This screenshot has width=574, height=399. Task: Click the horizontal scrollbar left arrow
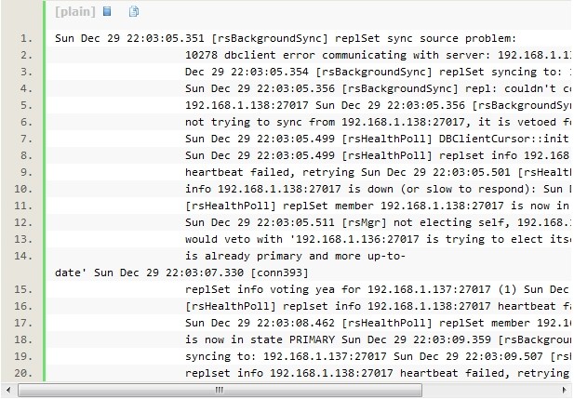click(x=8, y=390)
